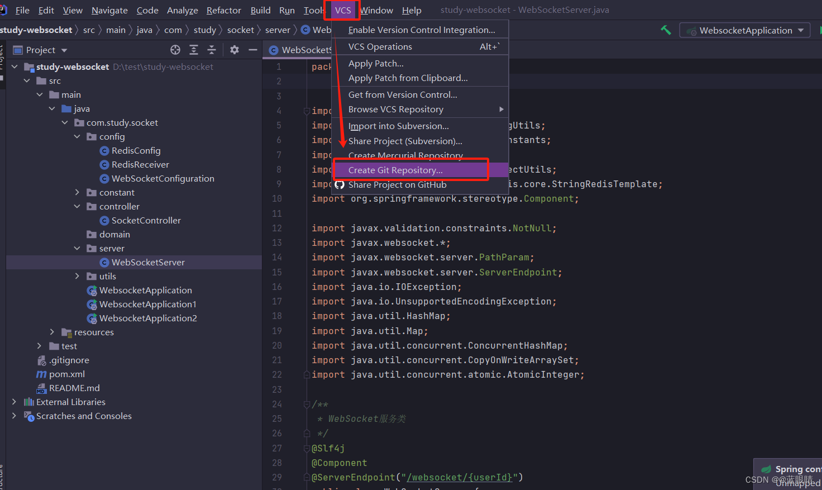The image size is (822, 490).
Task: Choose Share Project (Subversion)...
Action: (420, 141)
